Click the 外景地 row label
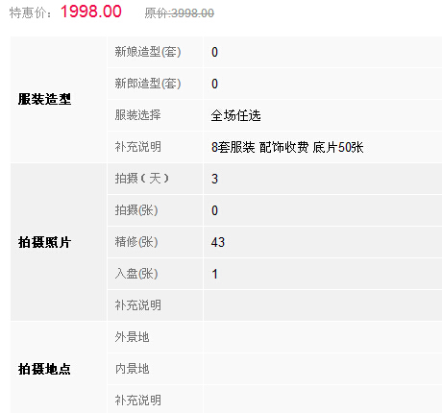 [x=133, y=337]
